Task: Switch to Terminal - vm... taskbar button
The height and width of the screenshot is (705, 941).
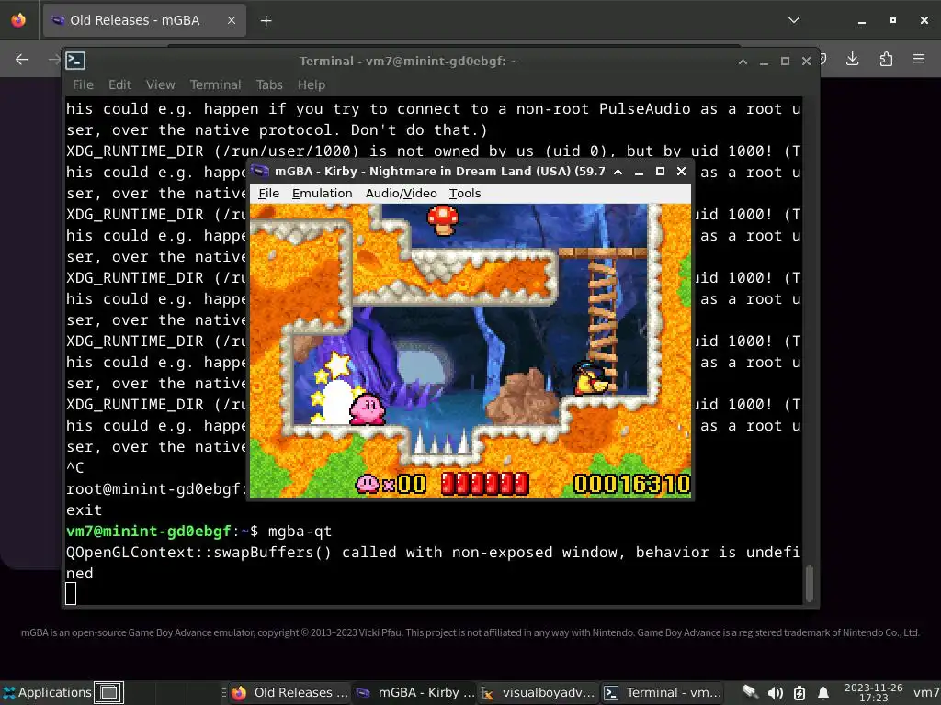Action: click(663, 692)
